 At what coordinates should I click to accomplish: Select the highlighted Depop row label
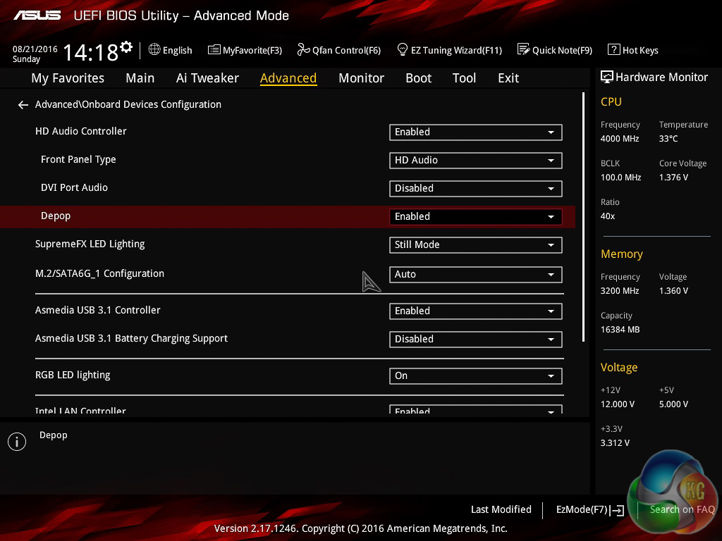coord(56,216)
